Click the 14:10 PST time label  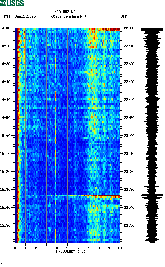5,46
